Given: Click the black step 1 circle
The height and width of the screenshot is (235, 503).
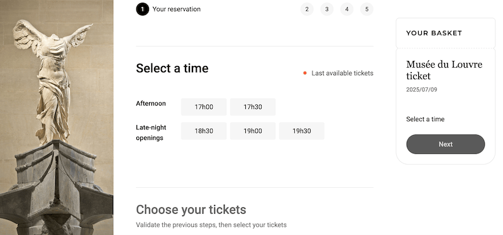Looking at the screenshot, I should click(x=143, y=9).
